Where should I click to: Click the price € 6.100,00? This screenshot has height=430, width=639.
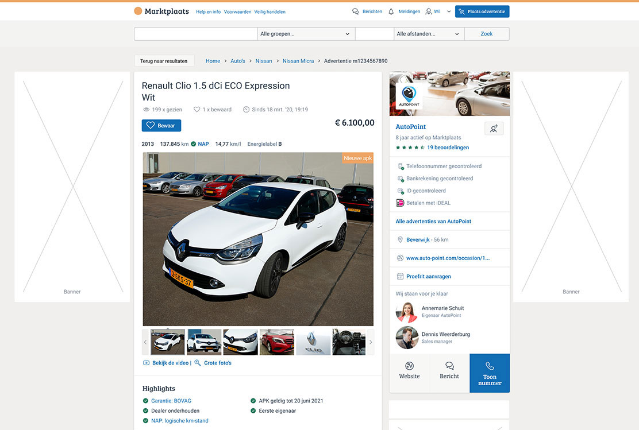coord(355,122)
